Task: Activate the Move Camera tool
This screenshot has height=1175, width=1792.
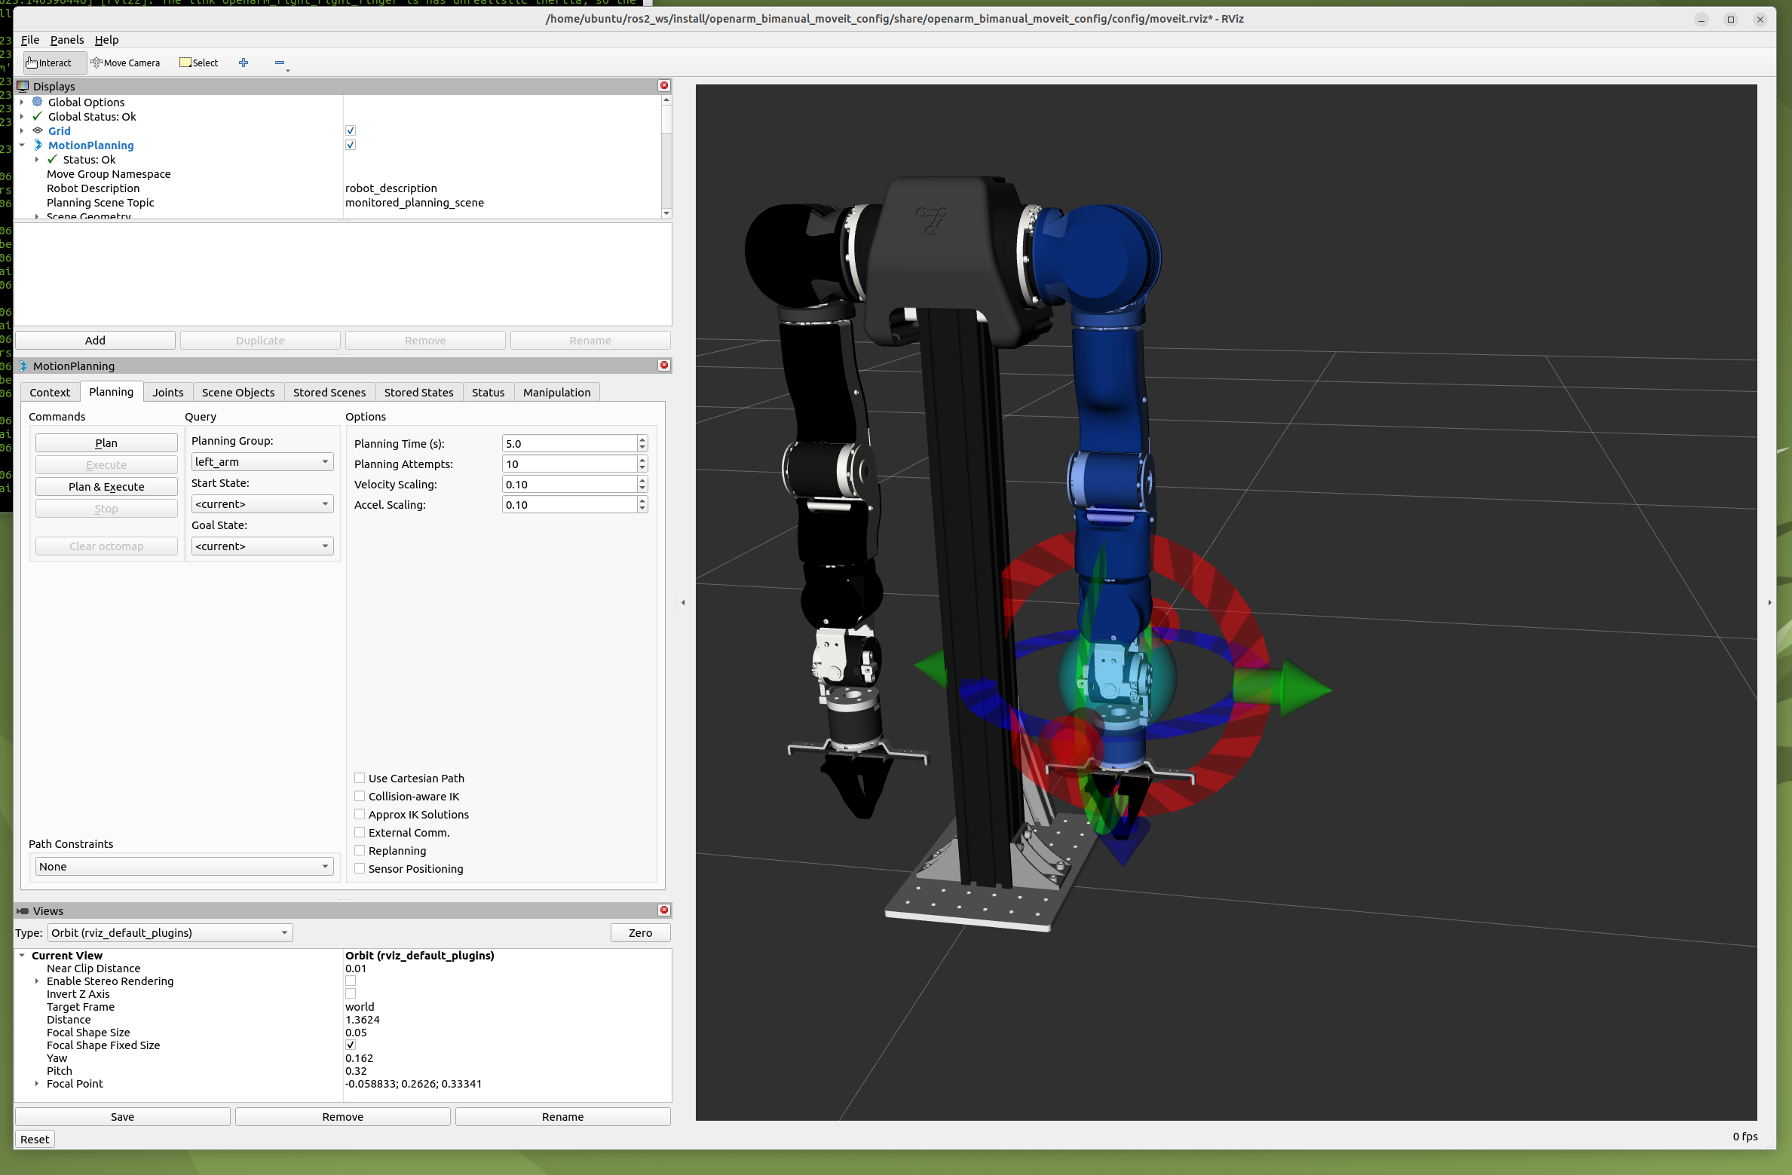Action: click(x=125, y=63)
